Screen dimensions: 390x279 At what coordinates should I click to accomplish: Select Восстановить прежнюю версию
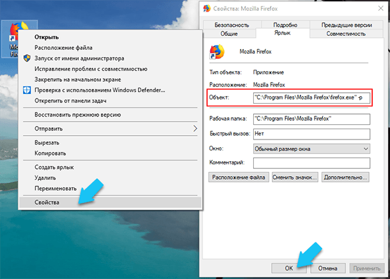coord(111,115)
